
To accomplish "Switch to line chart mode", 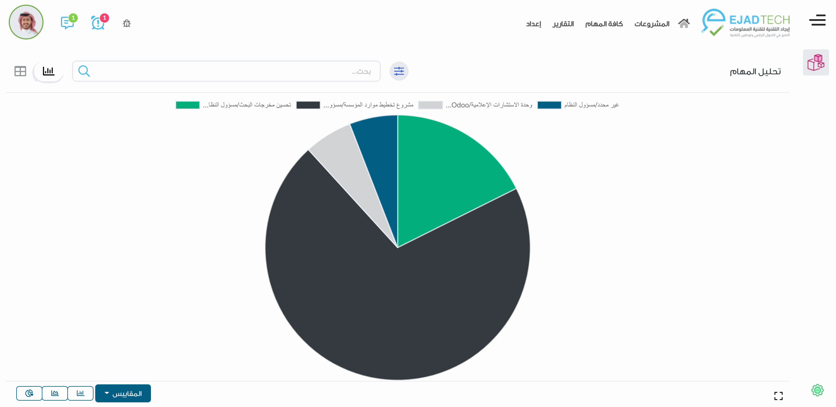I will point(55,393).
